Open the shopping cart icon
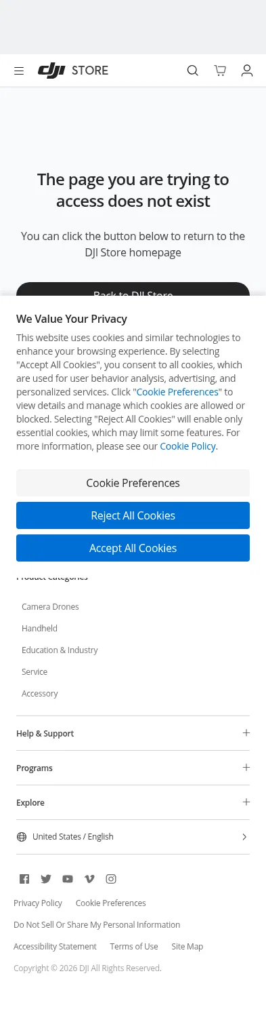 pos(220,71)
